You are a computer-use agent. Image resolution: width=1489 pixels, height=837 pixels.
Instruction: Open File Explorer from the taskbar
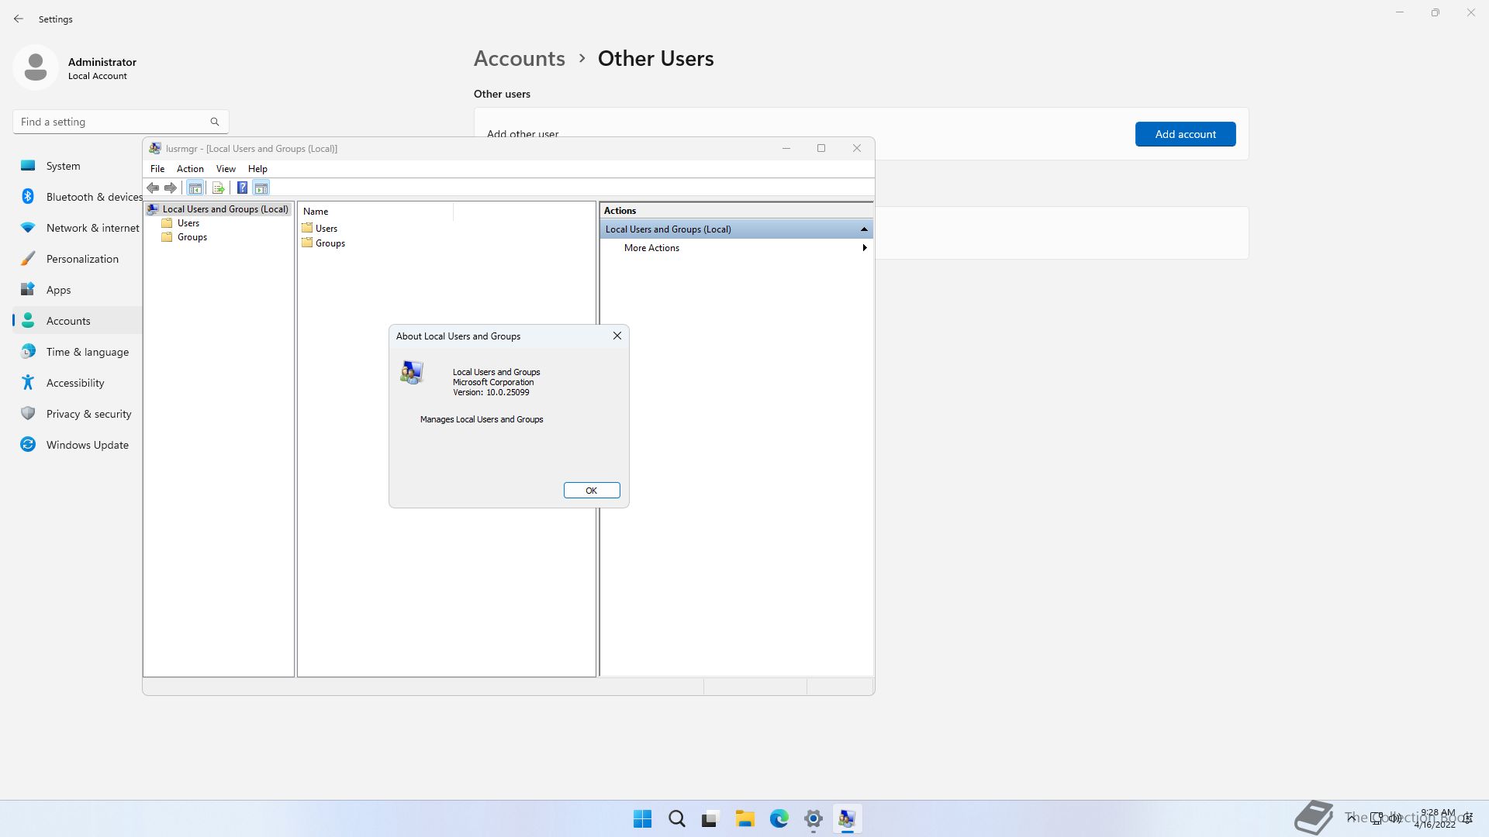pyautogui.click(x=744, y=818)
